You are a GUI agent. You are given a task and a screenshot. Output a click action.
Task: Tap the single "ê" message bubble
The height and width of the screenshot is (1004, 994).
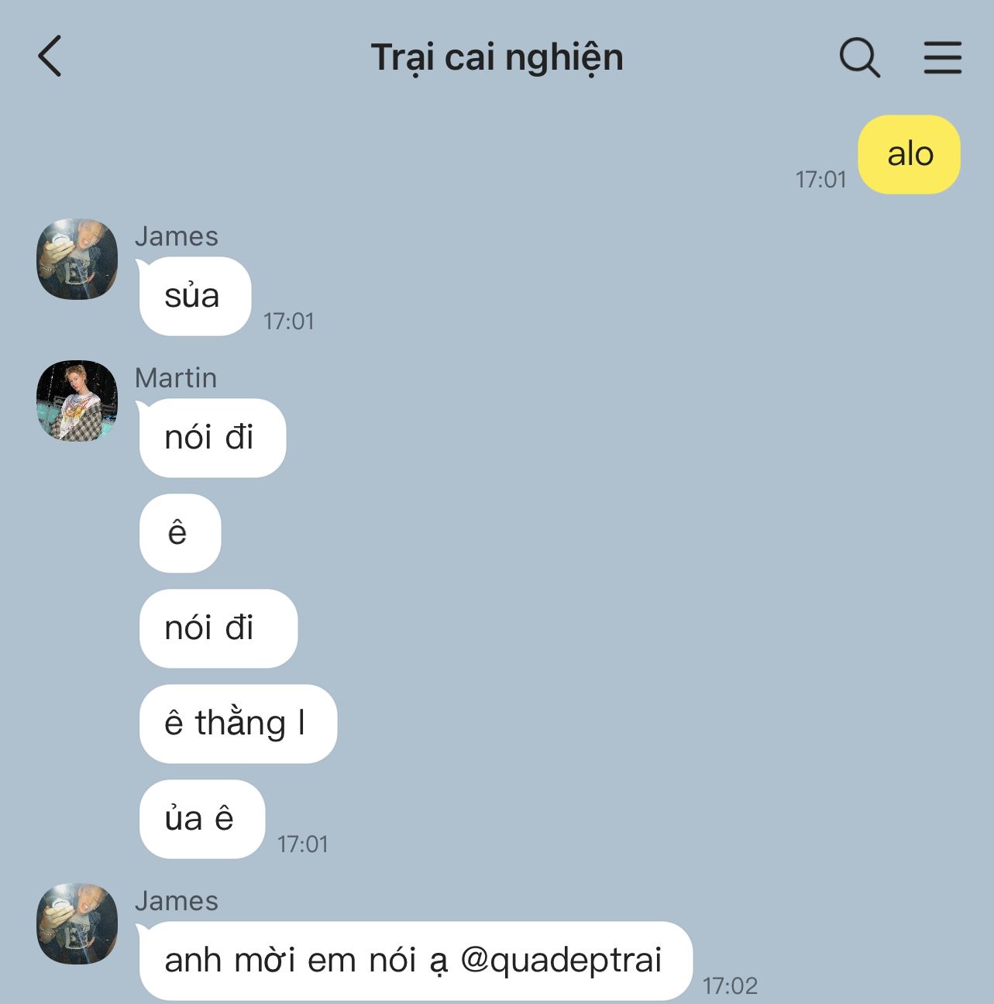click(x=180, y=533)
